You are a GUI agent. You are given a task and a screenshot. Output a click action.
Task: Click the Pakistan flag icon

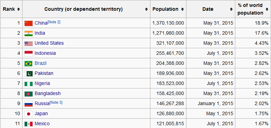(x=28, y=74)
